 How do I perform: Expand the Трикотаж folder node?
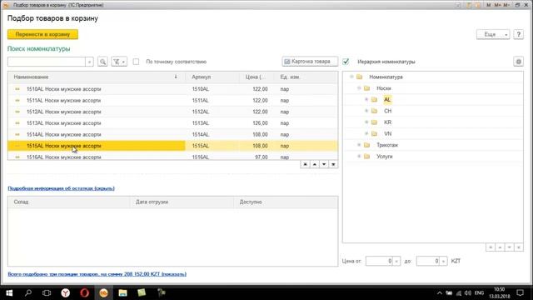pyautogui.click(x=359, y=145)
